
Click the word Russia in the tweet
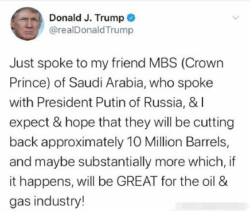point(163,102)
